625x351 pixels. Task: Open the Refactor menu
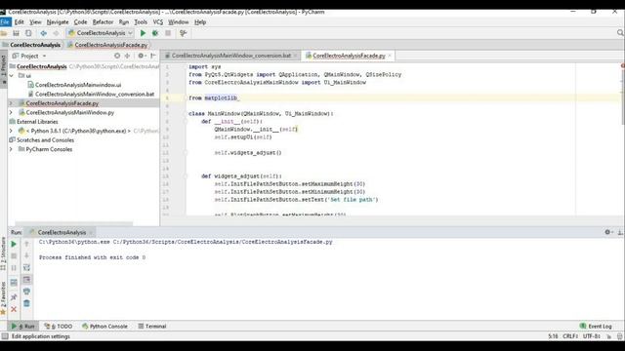[x=103, y=22]
